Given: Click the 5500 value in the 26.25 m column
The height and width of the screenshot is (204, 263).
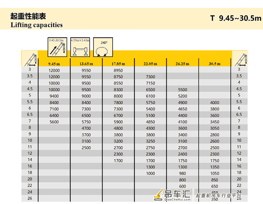Looking at the screenshot, I should click(x=183, y=90).
